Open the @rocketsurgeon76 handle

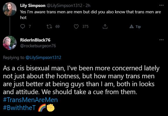(38, 46)
